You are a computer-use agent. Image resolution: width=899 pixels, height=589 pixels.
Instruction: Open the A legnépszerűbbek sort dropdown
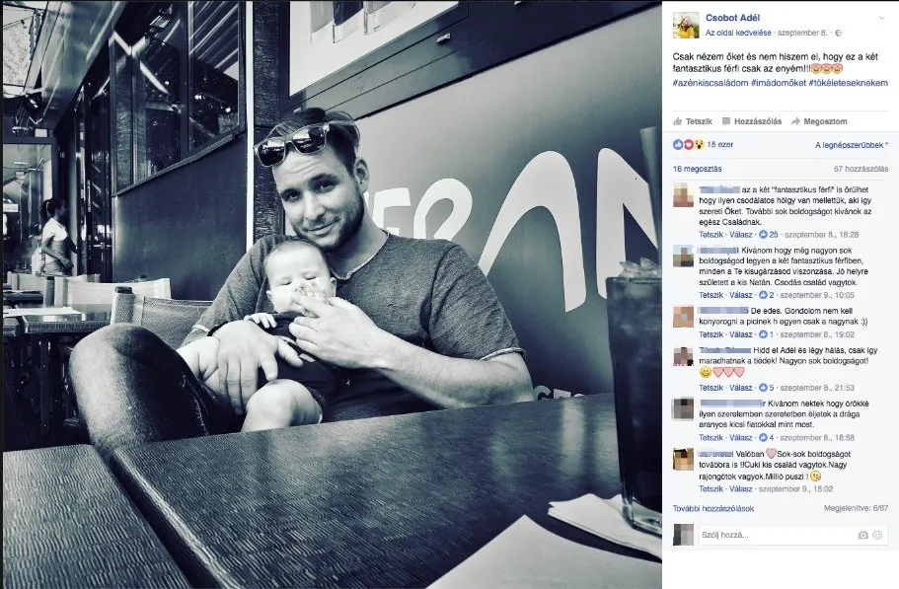point(852,146)
